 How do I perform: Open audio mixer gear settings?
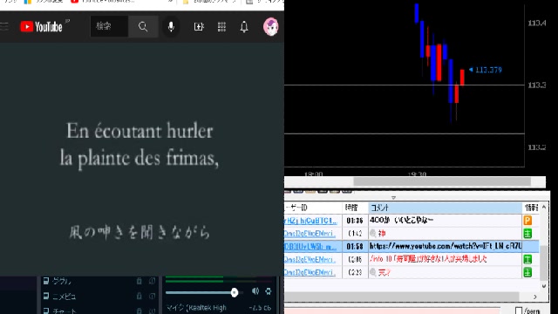269,291
